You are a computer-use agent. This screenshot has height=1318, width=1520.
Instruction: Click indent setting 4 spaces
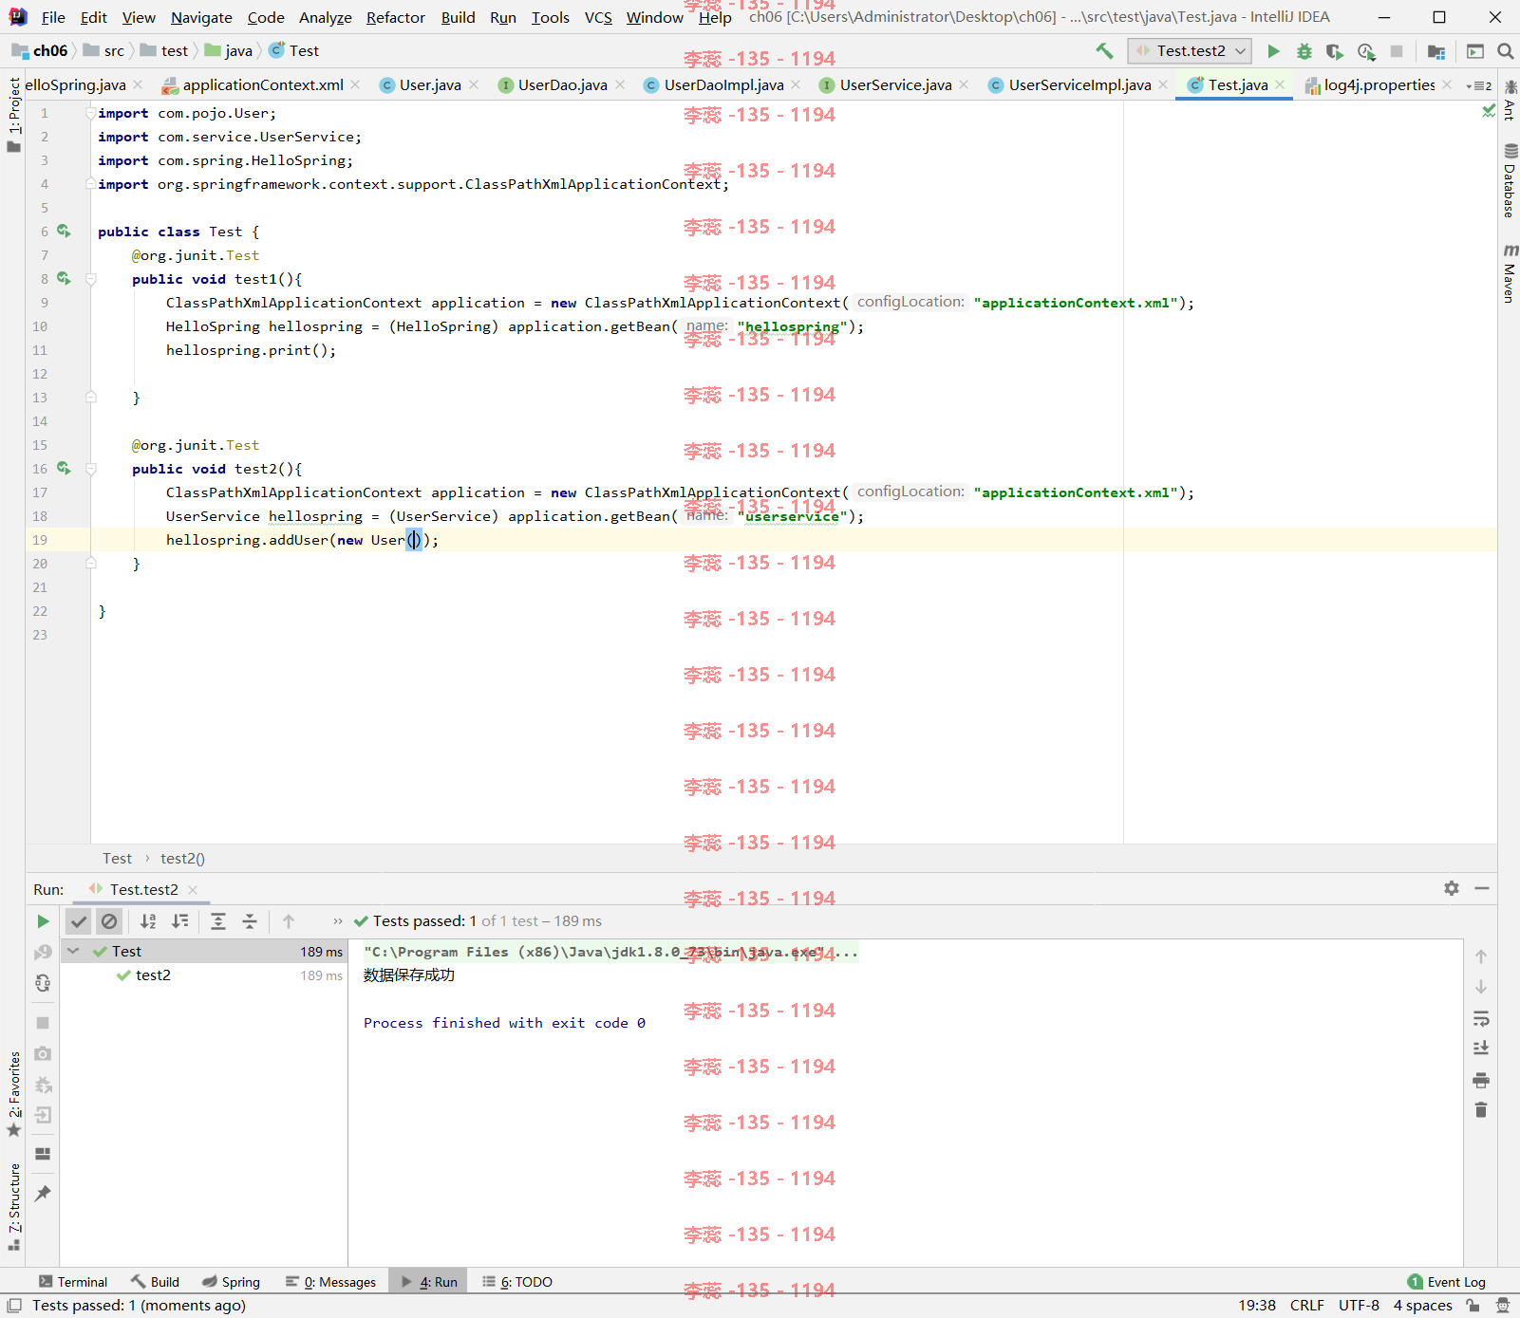[x=1422, y=1306]
